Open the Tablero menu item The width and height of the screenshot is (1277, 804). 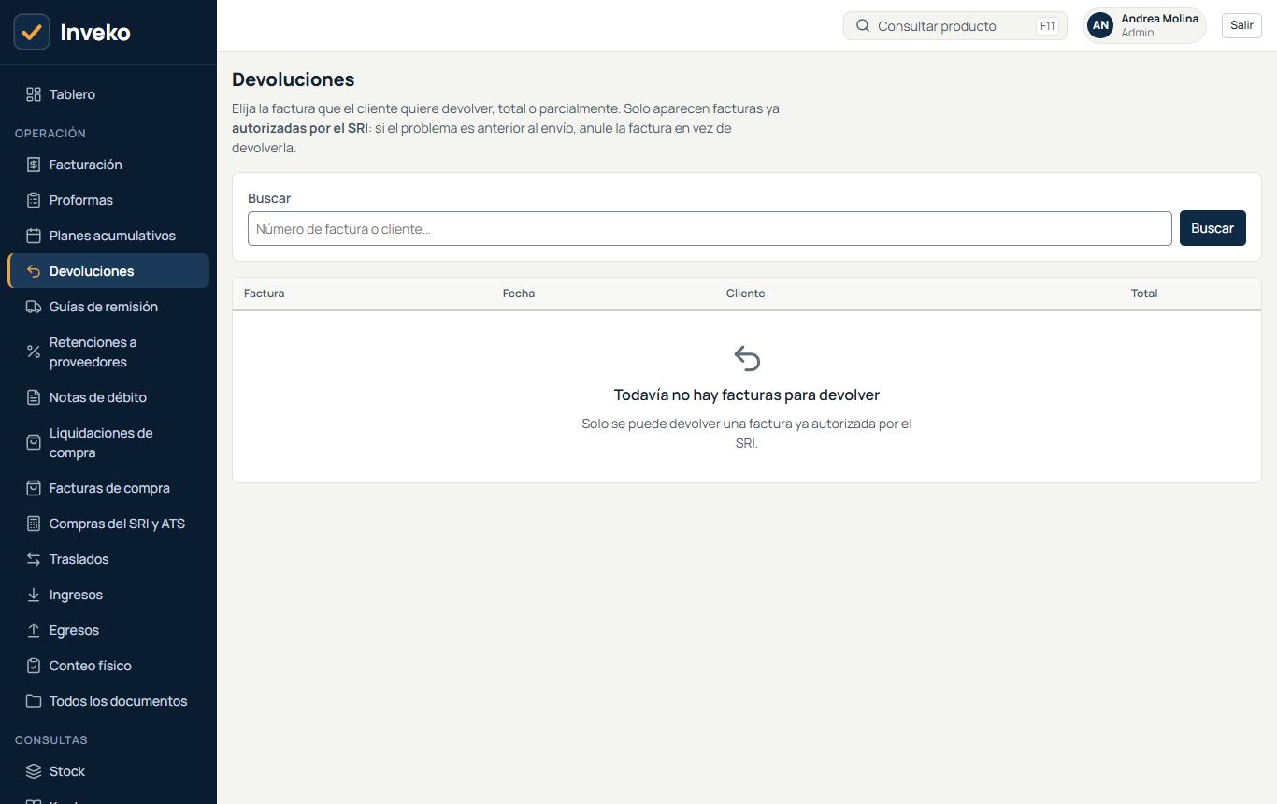(x=108, y=94)
